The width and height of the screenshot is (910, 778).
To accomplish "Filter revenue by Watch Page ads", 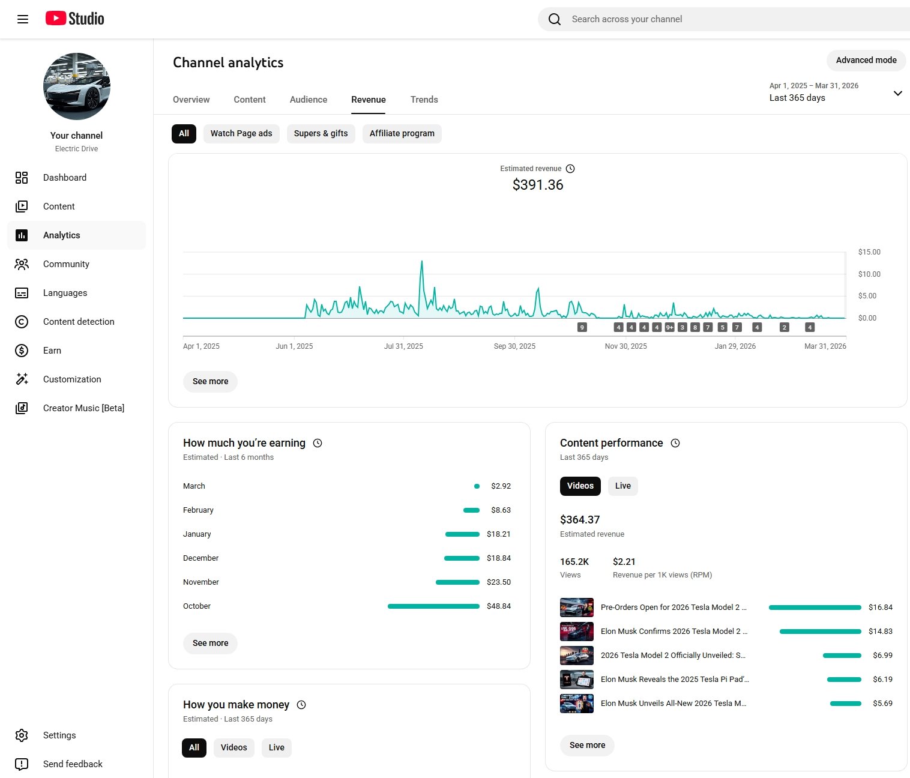I will [x=241, y=133].
